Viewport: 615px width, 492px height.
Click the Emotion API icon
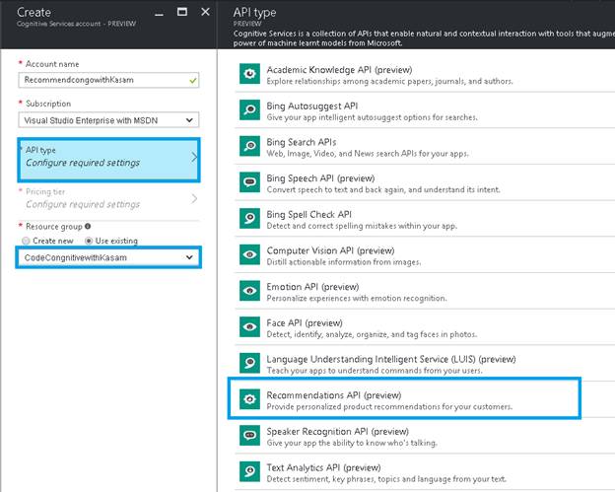tap(250, 291)
